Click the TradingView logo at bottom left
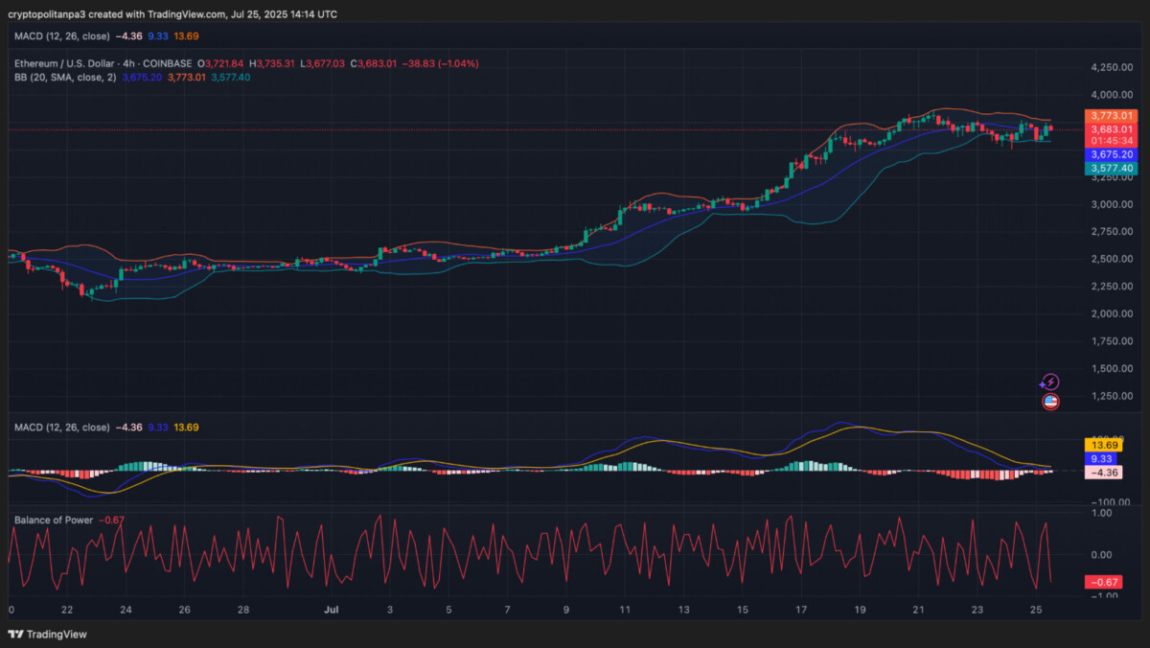This screenshot has width=1150, height=648. click(47, 634)
